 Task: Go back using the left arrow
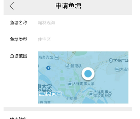point(12,6)
